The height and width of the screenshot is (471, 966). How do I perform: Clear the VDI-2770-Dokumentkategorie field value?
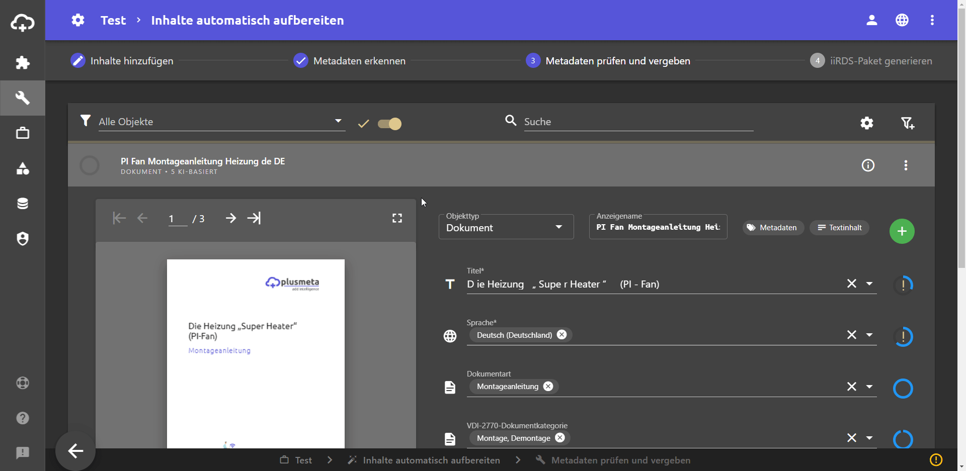click(x=852, y=438)
